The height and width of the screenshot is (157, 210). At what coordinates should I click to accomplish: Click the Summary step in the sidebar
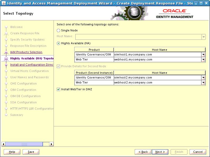[x=17, y=115]
